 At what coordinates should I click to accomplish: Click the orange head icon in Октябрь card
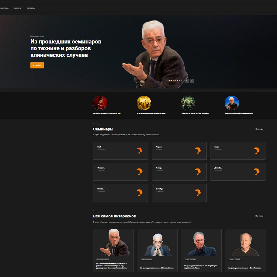tap(198, 192)
